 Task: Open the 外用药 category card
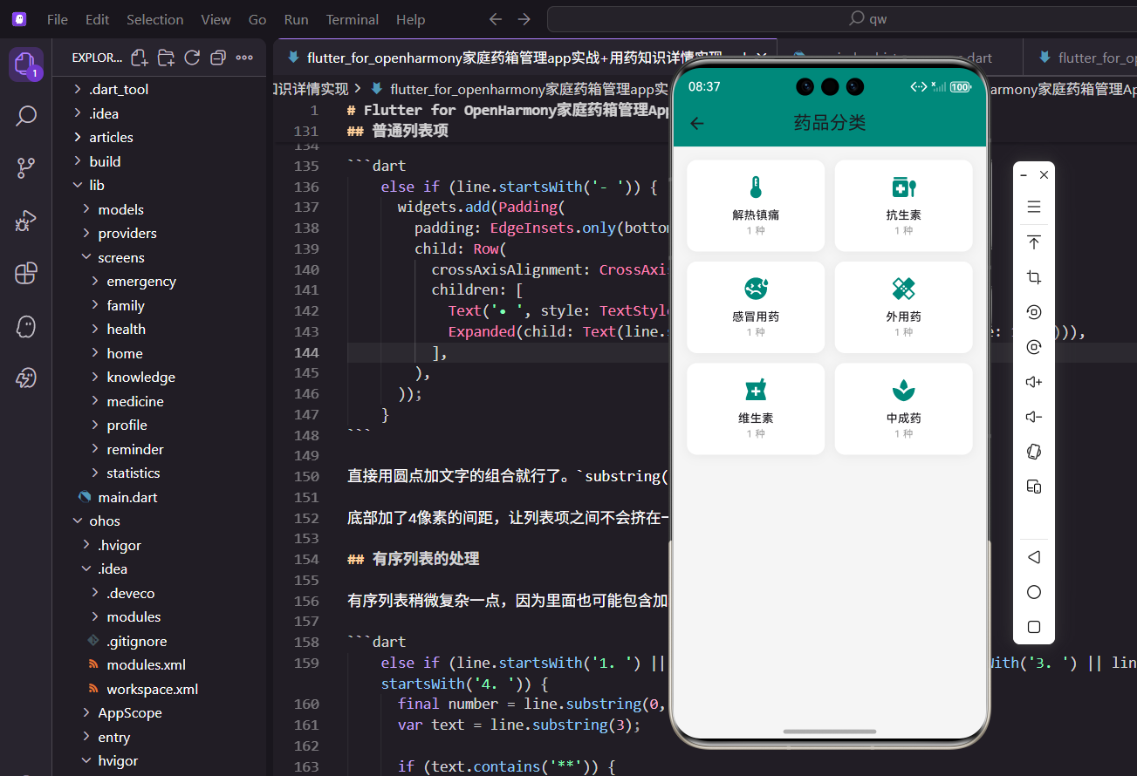[x=903, y=307]
